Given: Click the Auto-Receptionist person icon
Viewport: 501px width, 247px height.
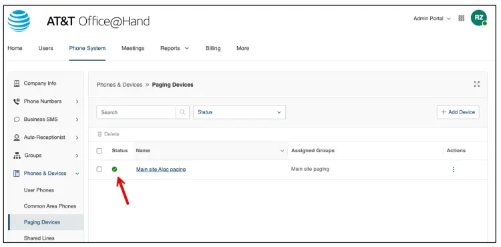Looking at the screenshot, I should [17, 138].
